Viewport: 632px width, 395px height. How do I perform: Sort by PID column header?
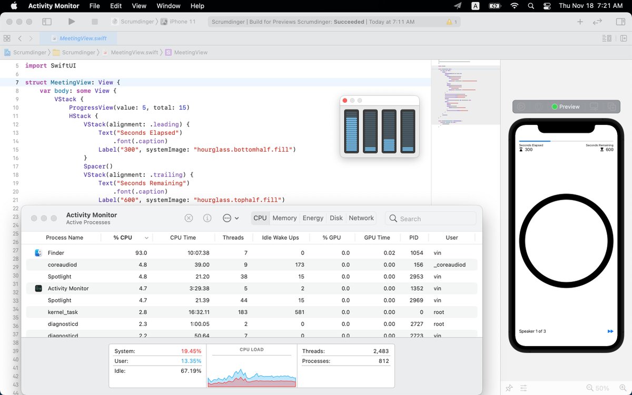[x=414, y=238]
